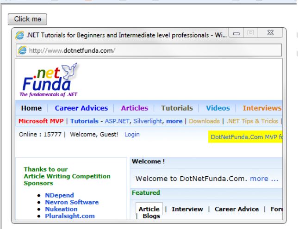Click the popup window title text
The height and width of the screenshot is (229, 298).
[126, 35]
